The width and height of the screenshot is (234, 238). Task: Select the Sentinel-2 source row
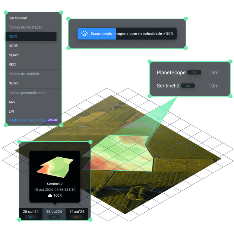click(188, 86)
